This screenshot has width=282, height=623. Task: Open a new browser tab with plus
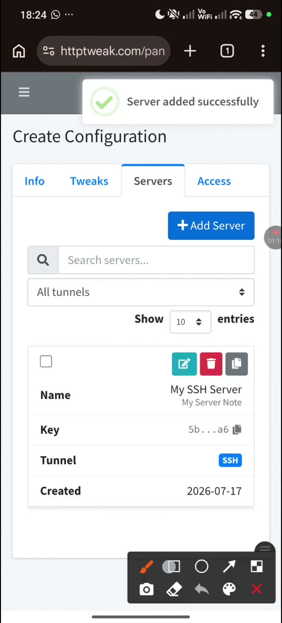pos(190,51)
